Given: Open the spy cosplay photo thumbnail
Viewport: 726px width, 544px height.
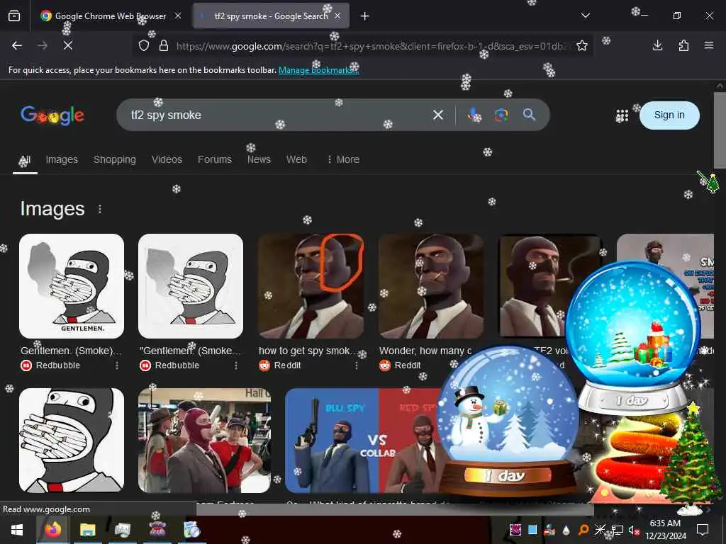Looking at the screenshot, I should (x=204, y=441).
